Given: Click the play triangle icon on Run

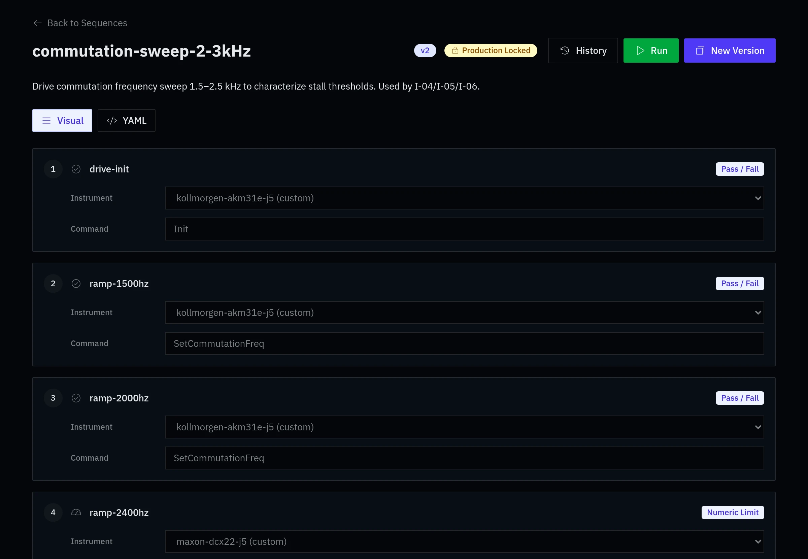Looking at the screenshot, I should [640, 51].
